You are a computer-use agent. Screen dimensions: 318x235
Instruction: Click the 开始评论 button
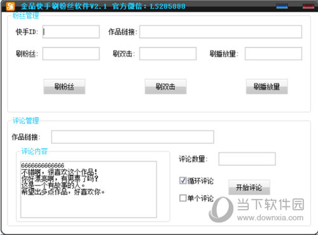click(x=249, y=187)
